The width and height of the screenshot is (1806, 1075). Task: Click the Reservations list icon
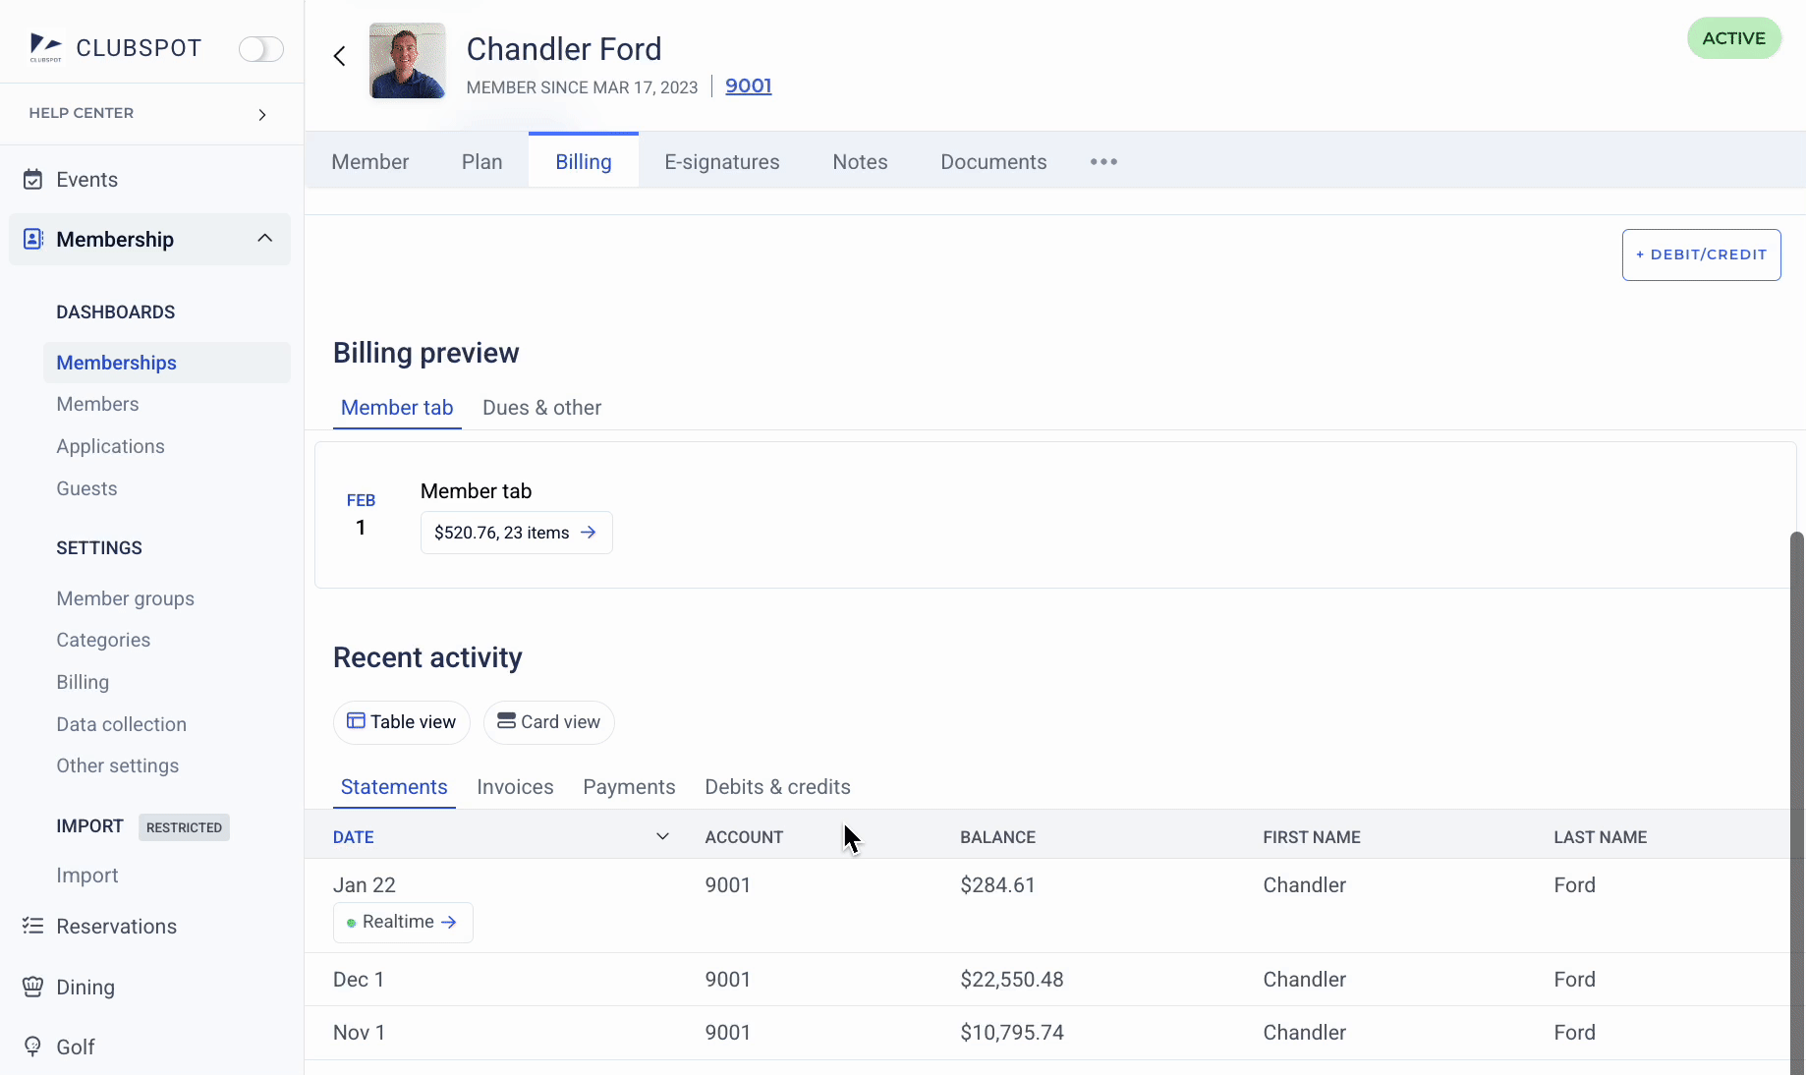coord(33,926)
